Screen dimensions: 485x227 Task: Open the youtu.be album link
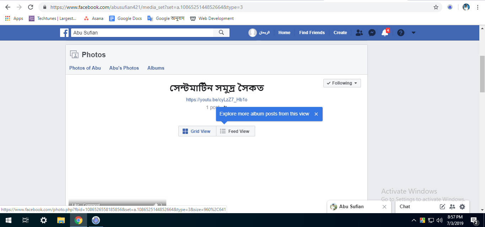tap(217, 100)
